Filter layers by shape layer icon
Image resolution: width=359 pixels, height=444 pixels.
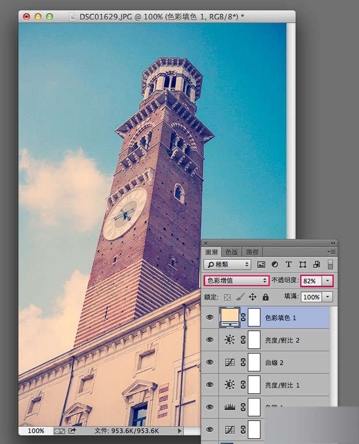(303, 264)
